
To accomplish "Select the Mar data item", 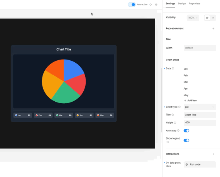I will (x=186, y=82).
